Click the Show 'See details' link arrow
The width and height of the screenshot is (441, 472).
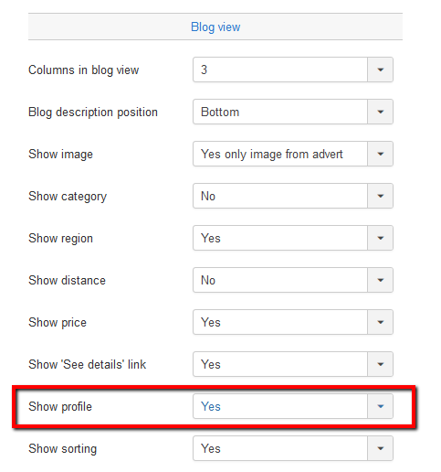tap(380, 364)
